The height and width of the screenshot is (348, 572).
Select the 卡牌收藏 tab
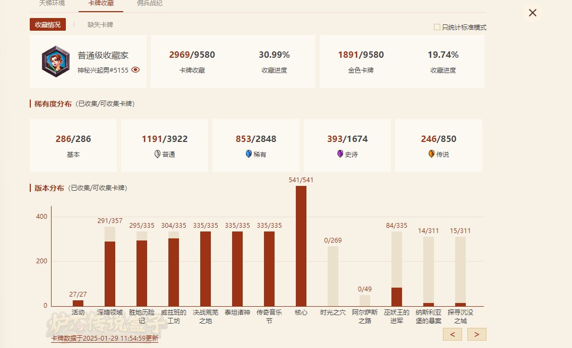point(100,4)
